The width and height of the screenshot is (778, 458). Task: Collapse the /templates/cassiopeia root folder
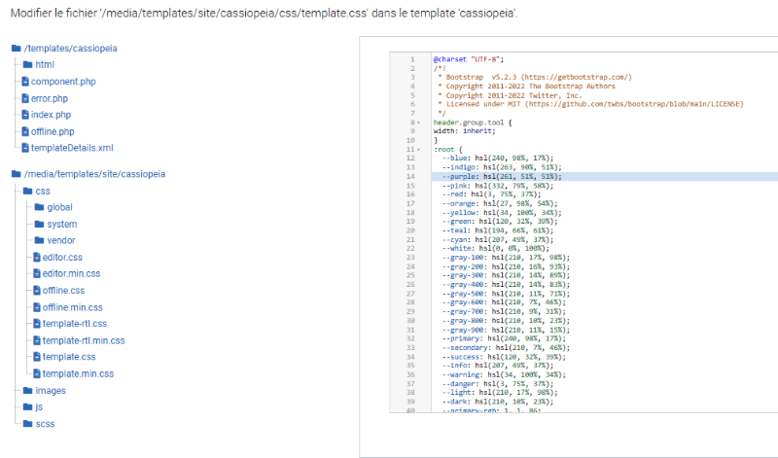pos(70,48)
